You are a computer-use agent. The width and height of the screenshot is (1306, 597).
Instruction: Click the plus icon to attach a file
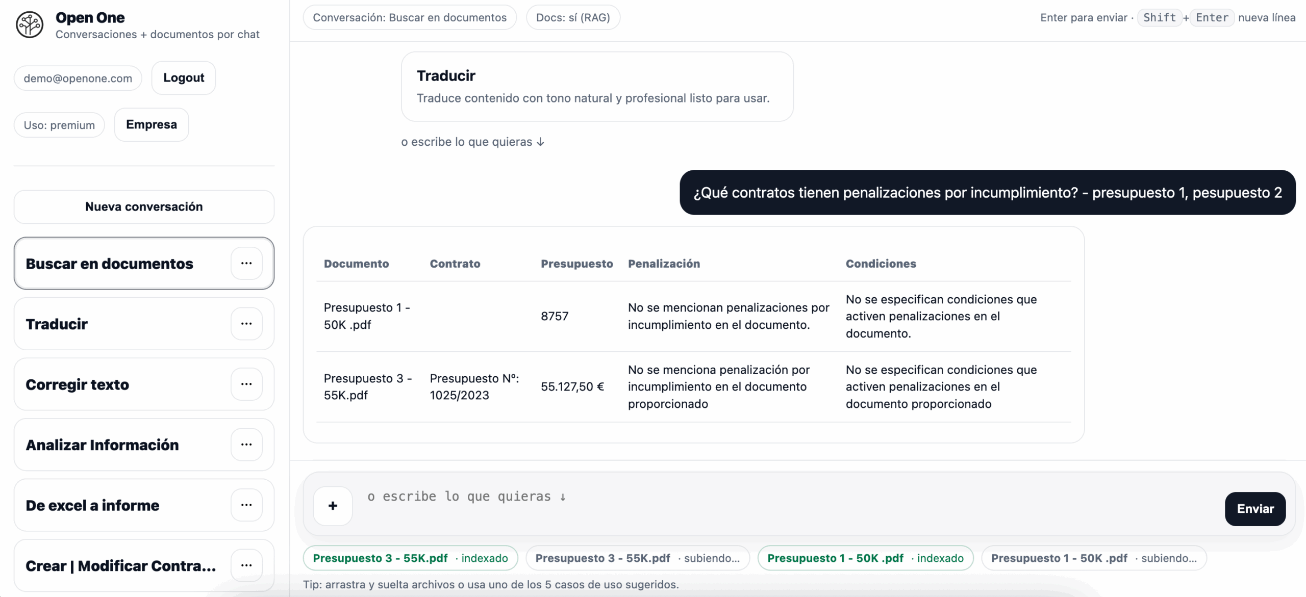pos(332,506)
